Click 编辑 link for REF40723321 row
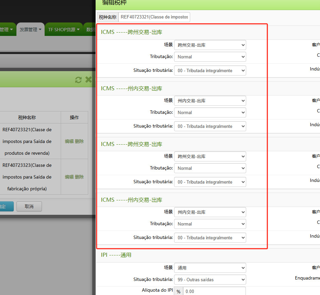 [69, 141]
